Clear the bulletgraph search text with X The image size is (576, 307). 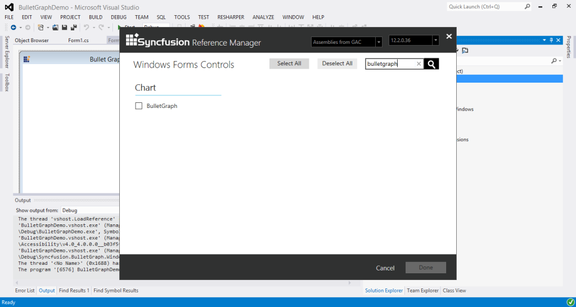coord(418,64)
